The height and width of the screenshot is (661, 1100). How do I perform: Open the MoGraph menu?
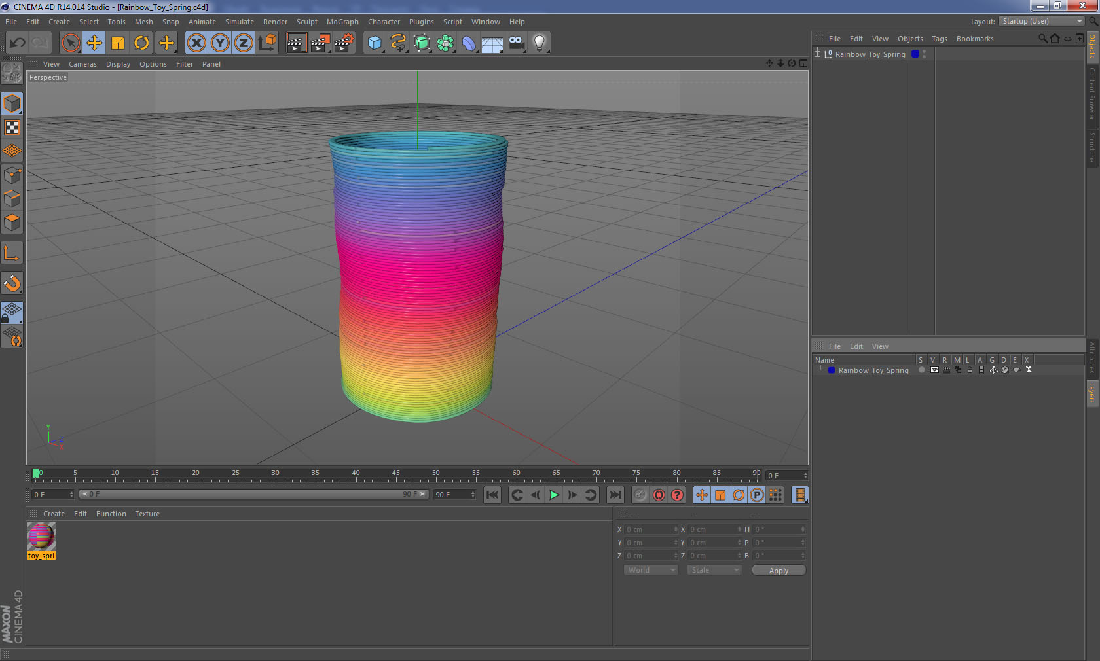coord(342,22)
